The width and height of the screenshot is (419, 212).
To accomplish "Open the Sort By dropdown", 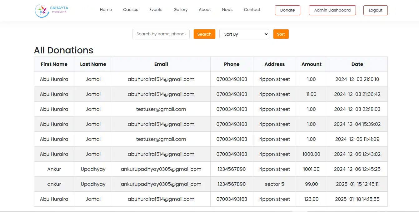I will pyautogui.click(x=244, y=34).
